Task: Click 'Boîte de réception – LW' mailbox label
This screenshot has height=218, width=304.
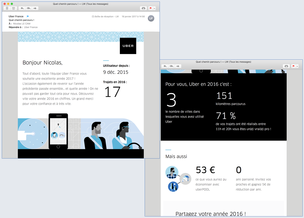Action: pos(105,17)
